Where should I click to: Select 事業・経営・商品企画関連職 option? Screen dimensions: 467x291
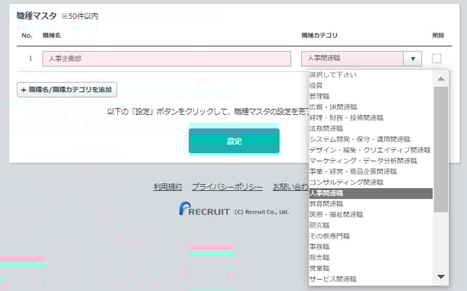pyautogui.click(x=371, y=172)
